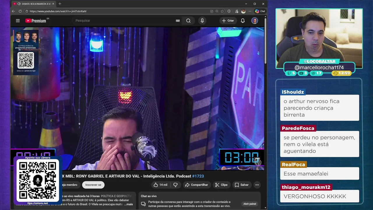Click the Chat ao vivo heading

coord(149,196)
